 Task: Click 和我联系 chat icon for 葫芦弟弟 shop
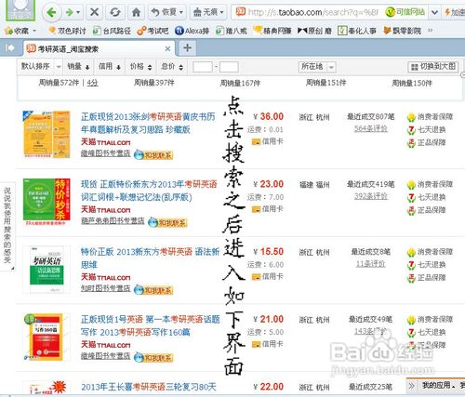(x=167, y=222)
